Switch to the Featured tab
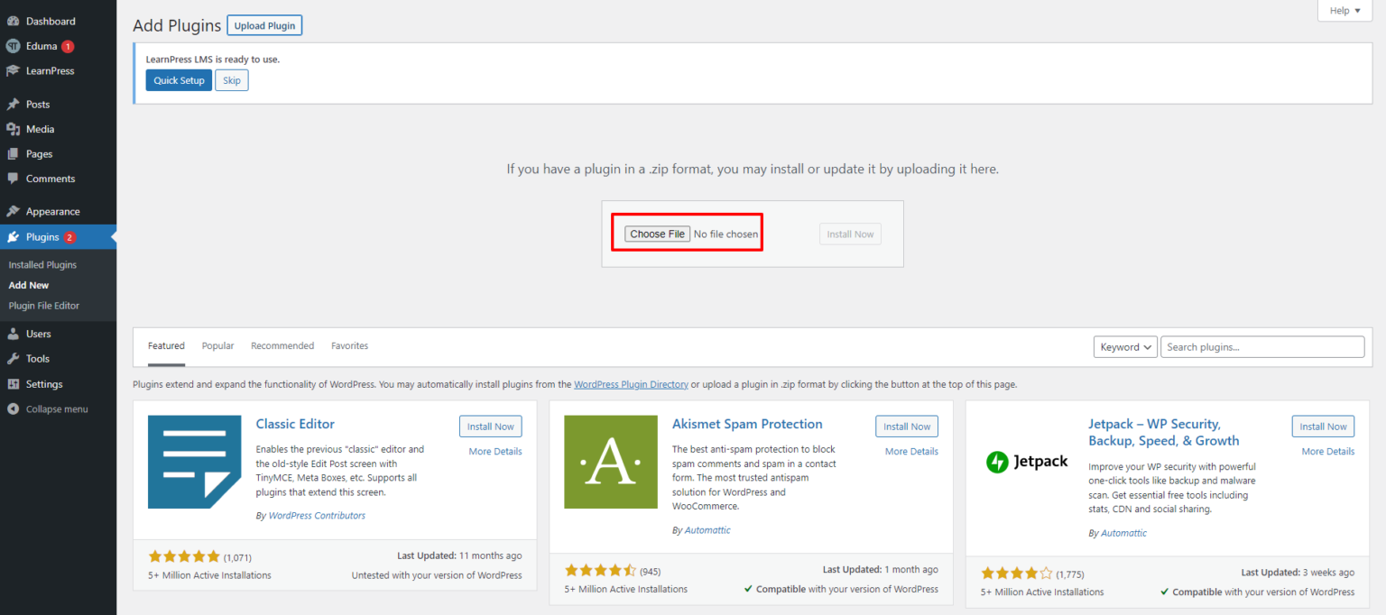The height and width of the screenshot is (615, 1386). 166,346
